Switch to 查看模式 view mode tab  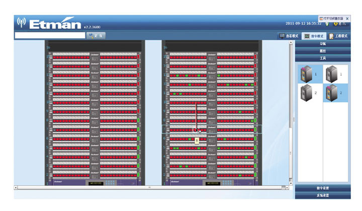(289, 36)
